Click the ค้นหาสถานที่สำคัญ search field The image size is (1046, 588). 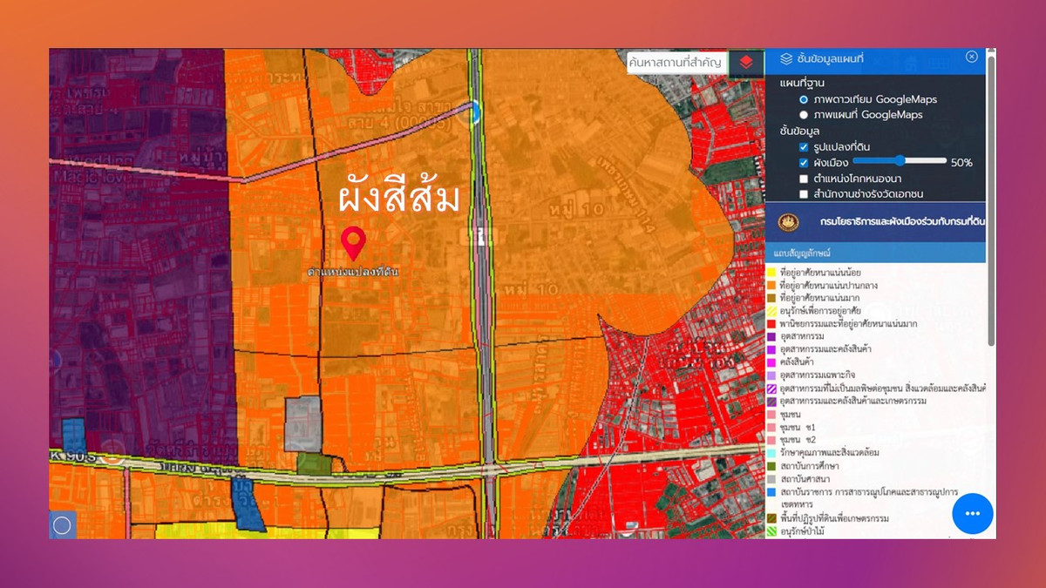(x=676, y=62)
